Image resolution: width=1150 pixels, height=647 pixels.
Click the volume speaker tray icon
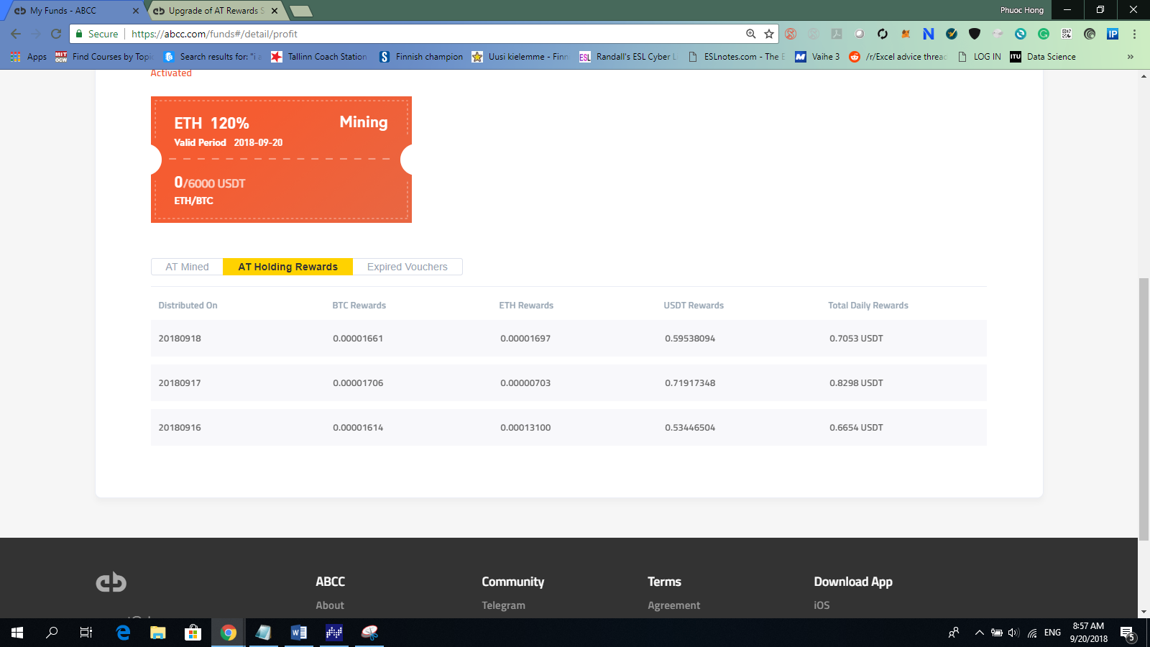(1013, 633)
